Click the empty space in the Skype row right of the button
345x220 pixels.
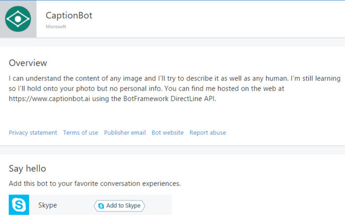[158, 205]
